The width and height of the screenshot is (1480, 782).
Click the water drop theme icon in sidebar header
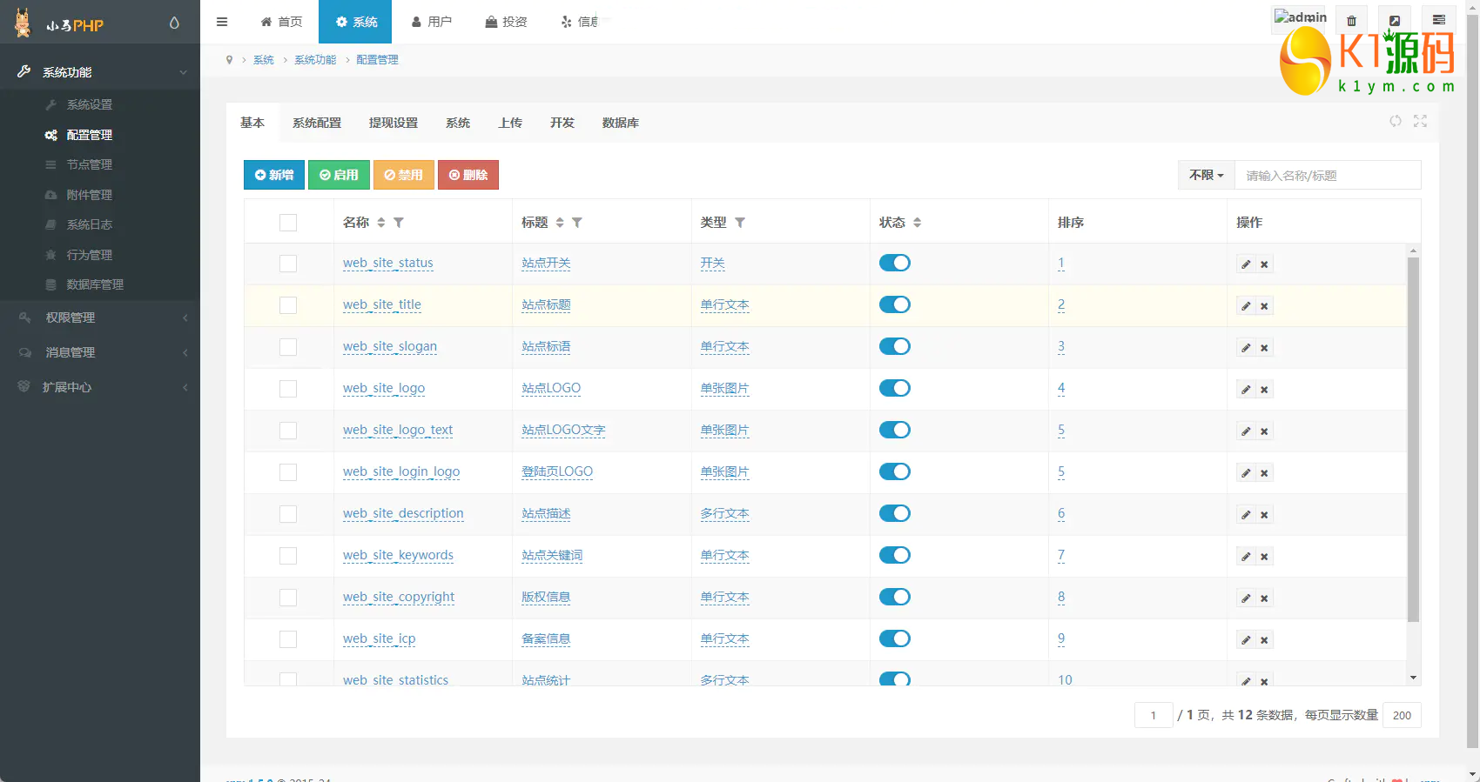point(174,23)
